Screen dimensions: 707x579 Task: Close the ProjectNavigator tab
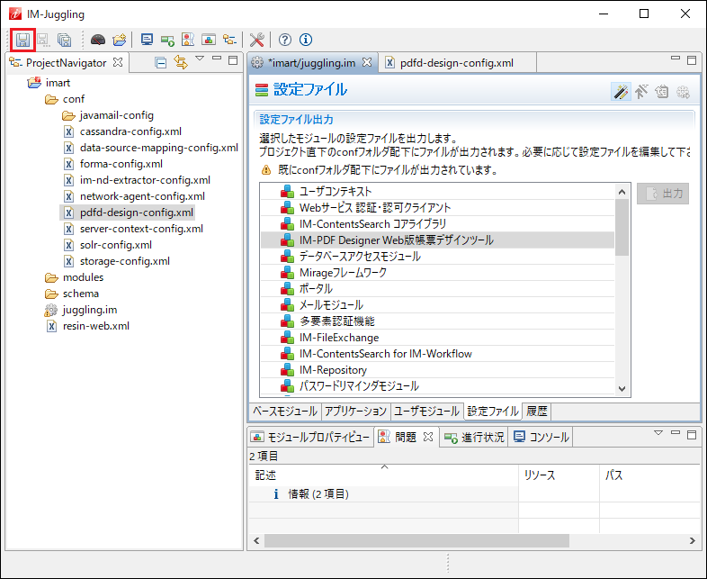tap(118, 62)
